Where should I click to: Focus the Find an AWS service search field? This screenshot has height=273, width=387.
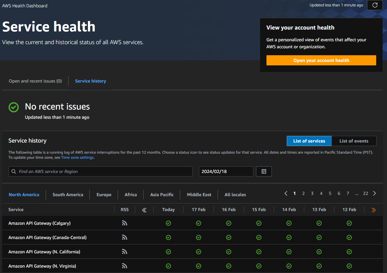point(101,171)
